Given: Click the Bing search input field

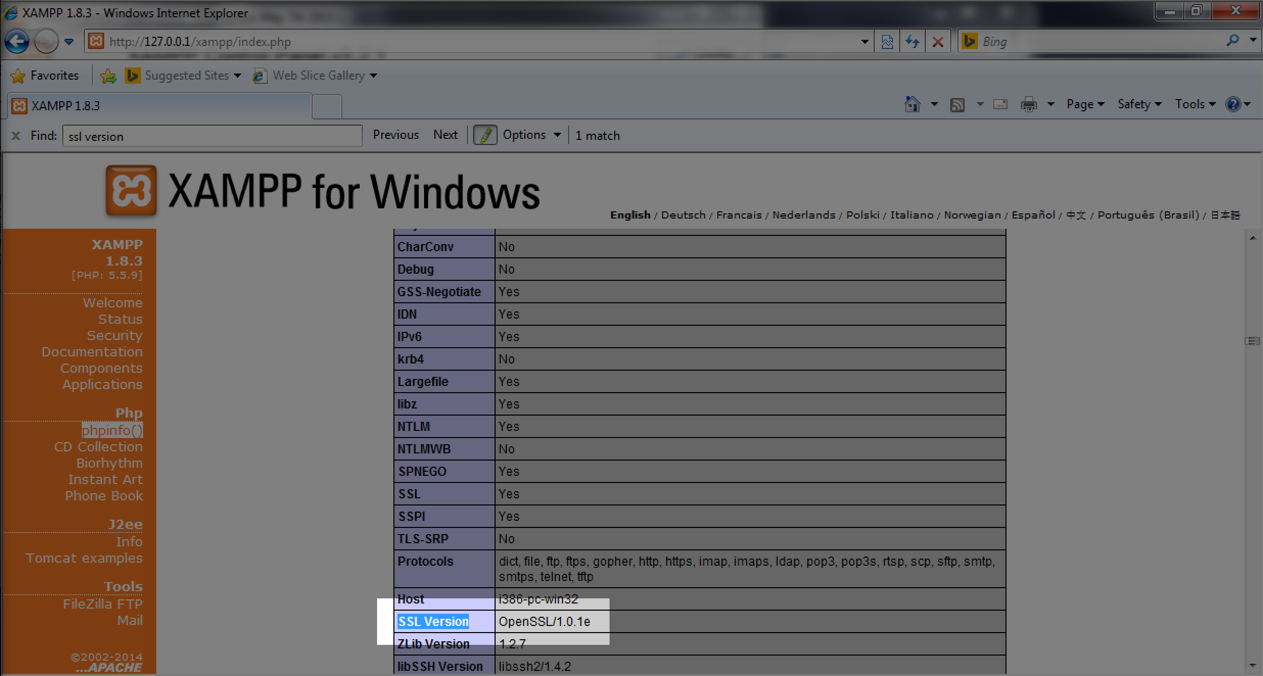Looking at the screenshot, I should [x=1098, y=42].
